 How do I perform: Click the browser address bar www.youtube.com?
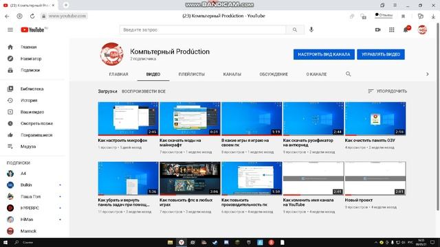coord(67,16)
